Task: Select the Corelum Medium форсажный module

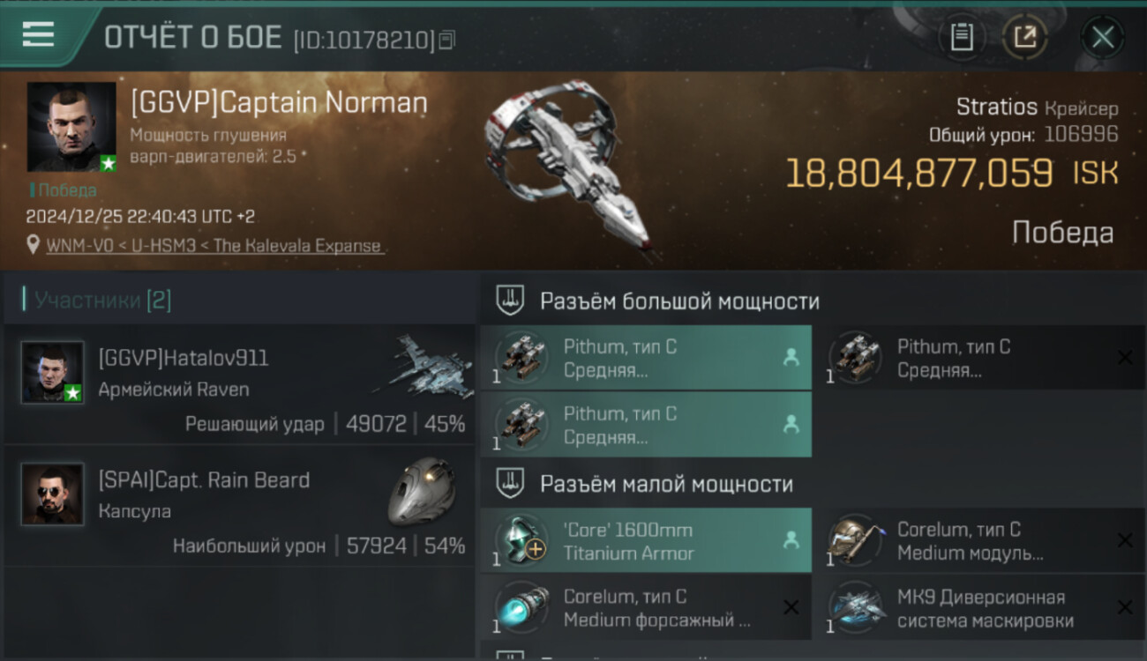Action: point(646,607)
